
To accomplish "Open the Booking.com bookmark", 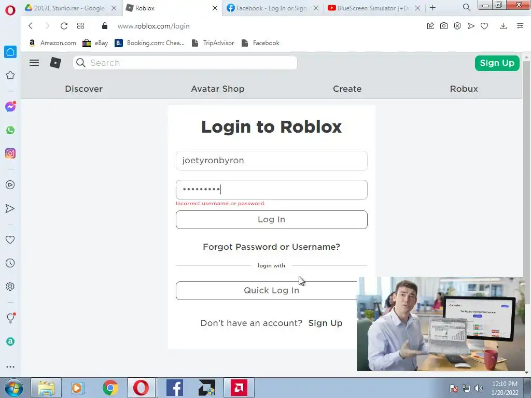I will (150, 43).
